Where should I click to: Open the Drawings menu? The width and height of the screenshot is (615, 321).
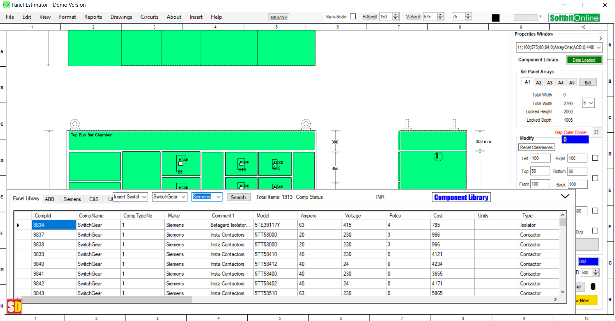point(121,17)
